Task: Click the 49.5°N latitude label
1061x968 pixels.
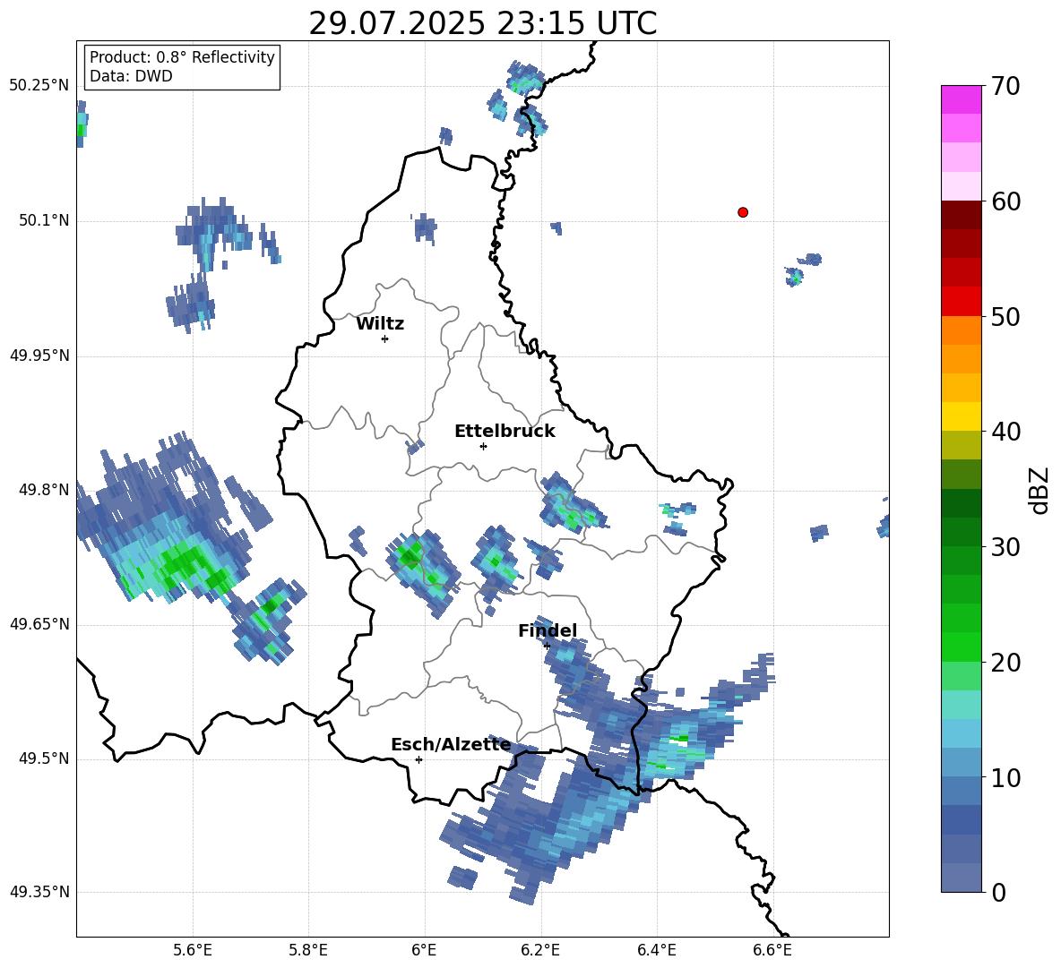Action: click(x=44, y=758)
